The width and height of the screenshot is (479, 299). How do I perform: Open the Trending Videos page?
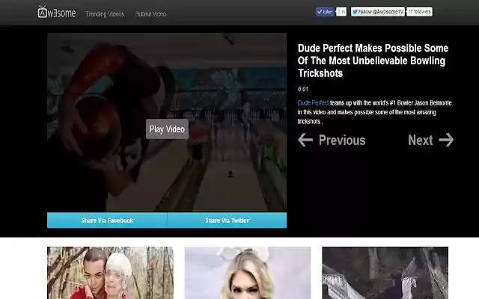(105, 14)
